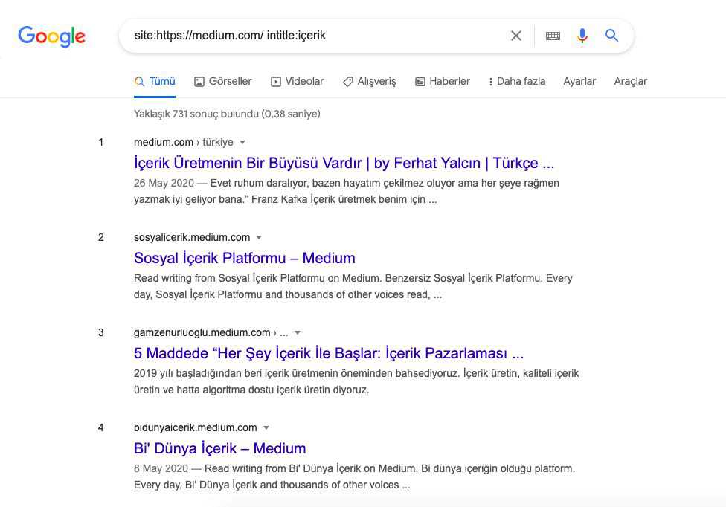Screen dimensions: 726x507
Task: Expand dropdown arrow next to medium.com › türkiye
Action: 242,143
